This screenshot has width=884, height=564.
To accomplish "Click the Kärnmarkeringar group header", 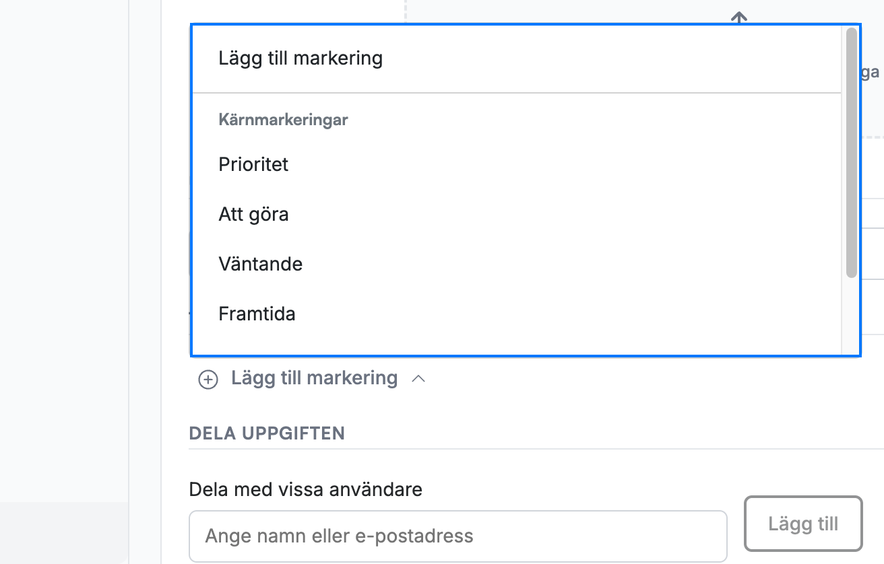I will click(x=283, y=120).
